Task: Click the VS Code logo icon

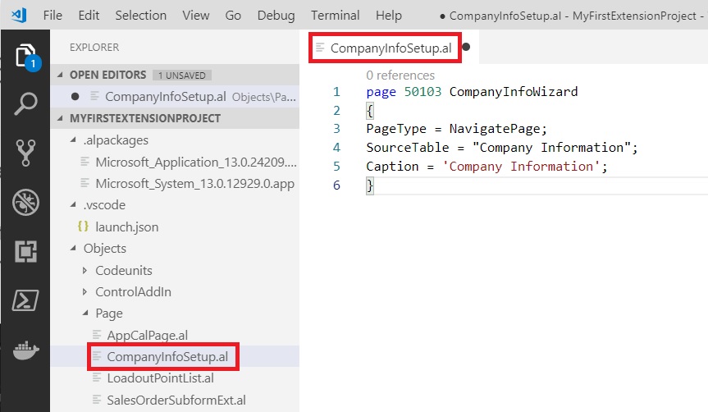Action: (18, 15)
